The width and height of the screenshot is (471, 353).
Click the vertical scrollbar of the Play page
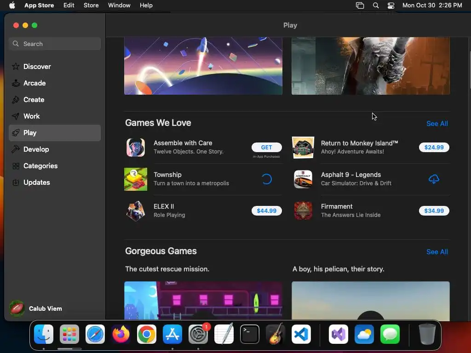point(469,69)
